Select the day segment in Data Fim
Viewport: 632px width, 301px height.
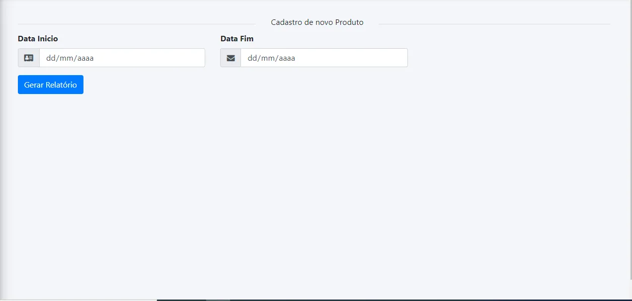point(252,58)
